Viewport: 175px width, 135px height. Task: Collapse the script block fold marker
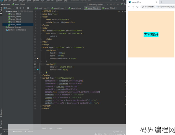click(x=41, y=78)
